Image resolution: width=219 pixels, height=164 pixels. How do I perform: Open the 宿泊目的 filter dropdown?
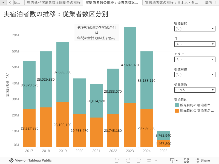click(x=195, y=29)
